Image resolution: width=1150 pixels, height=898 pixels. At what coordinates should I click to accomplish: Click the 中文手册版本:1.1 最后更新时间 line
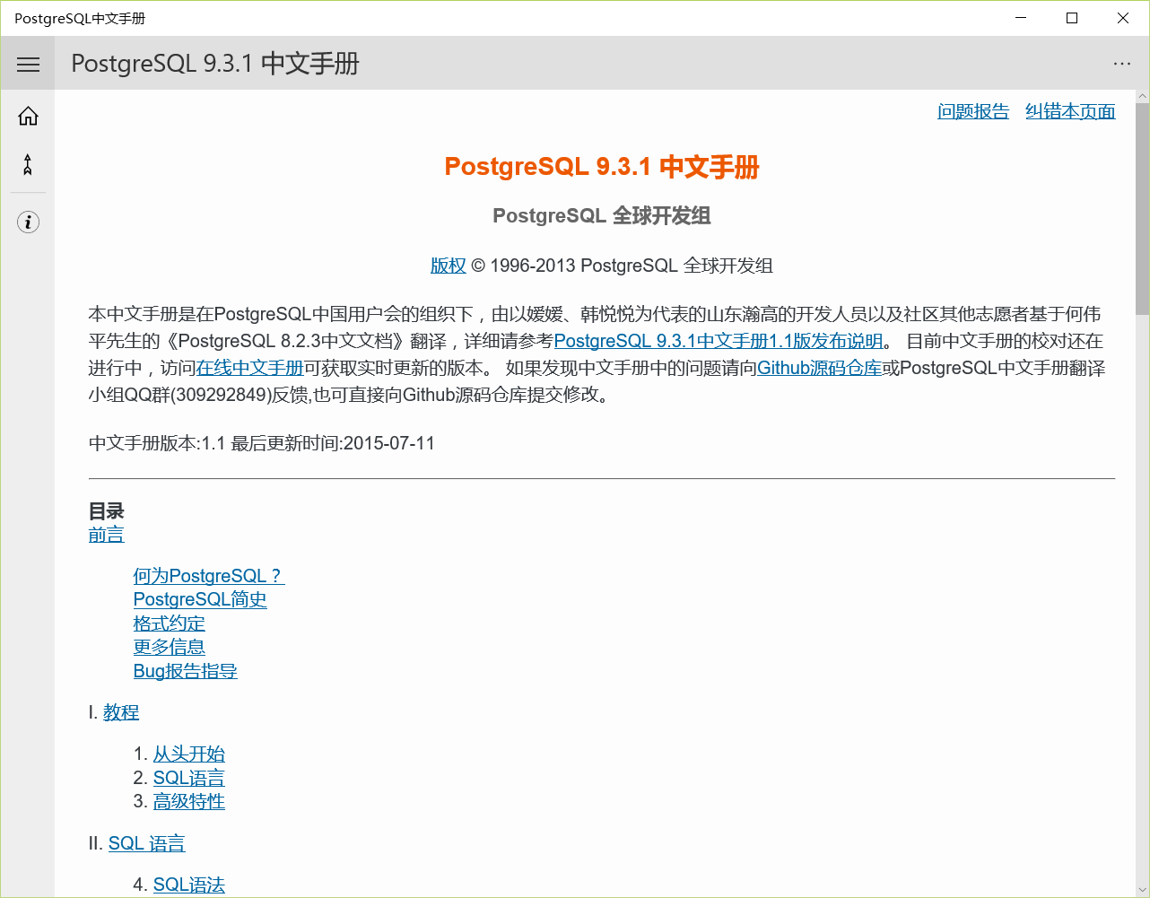(262, 443)
